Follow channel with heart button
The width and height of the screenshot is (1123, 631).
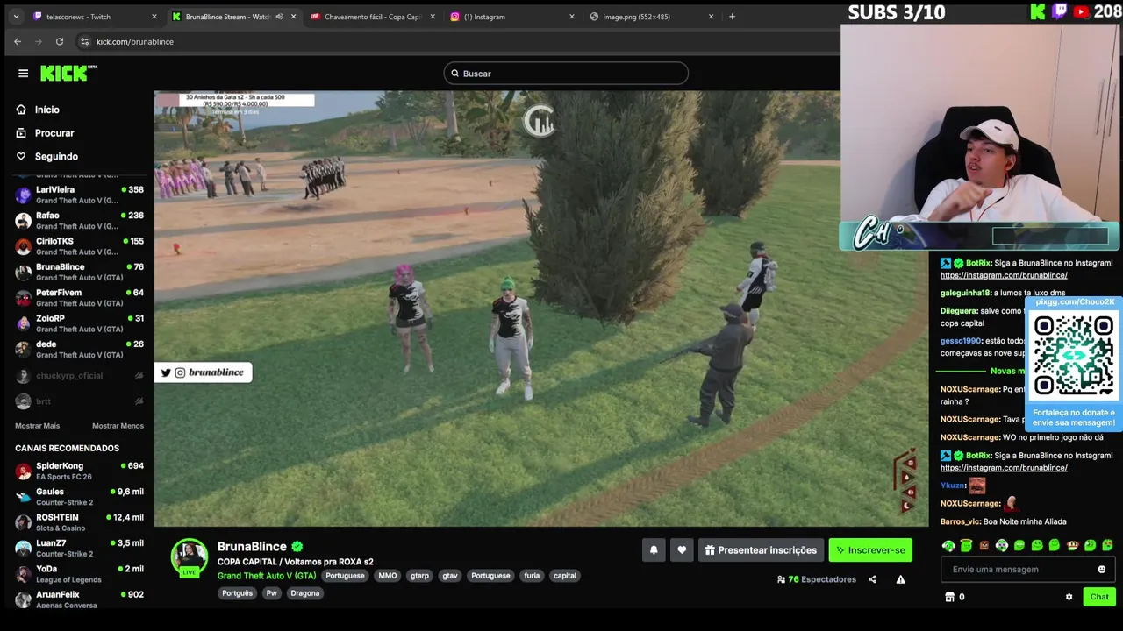tap(682, 550)
